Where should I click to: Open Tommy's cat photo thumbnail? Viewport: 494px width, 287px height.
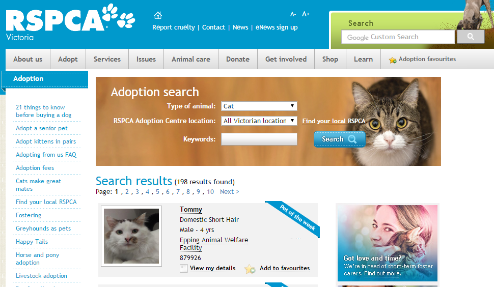131,236
